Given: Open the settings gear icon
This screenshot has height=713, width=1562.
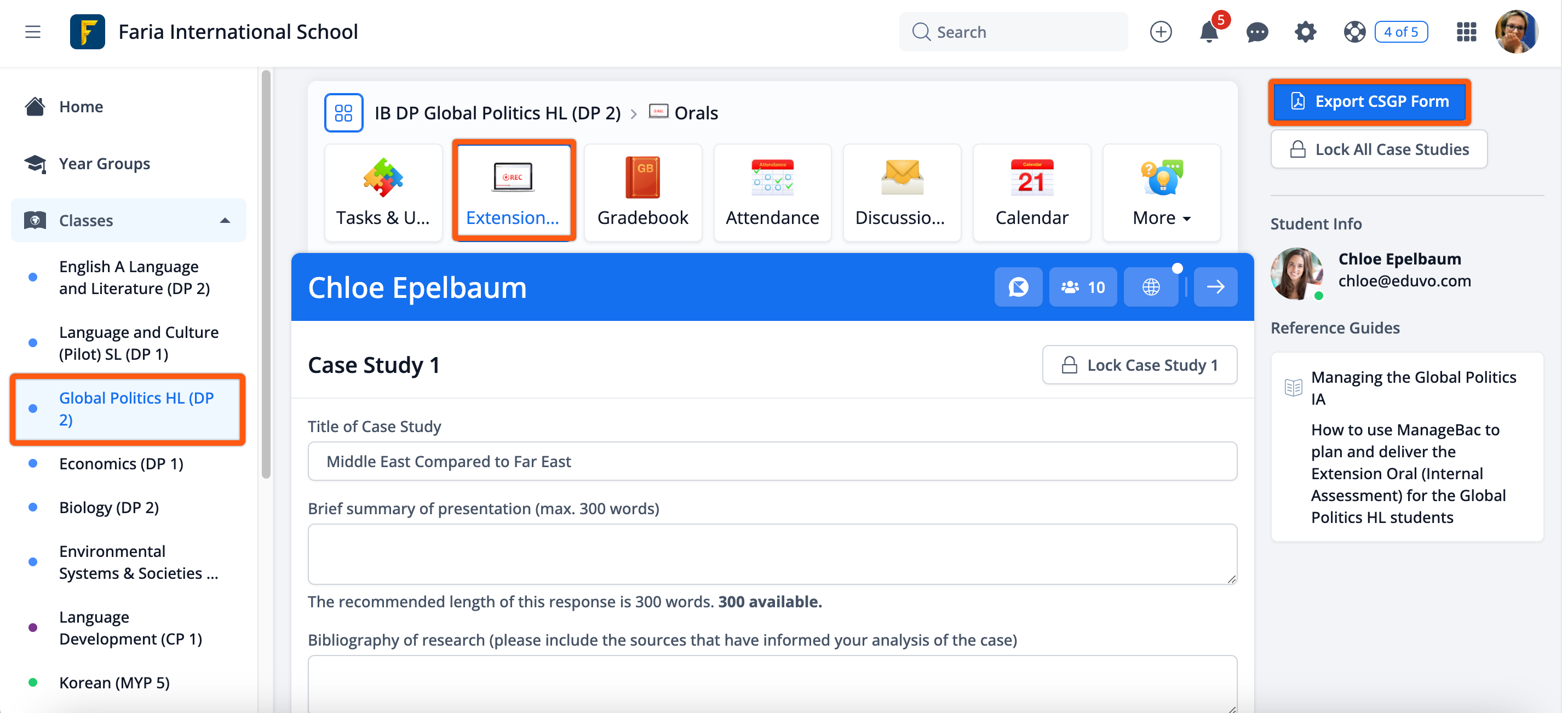Looking at the screenshot, I should tap(1305, 32).
